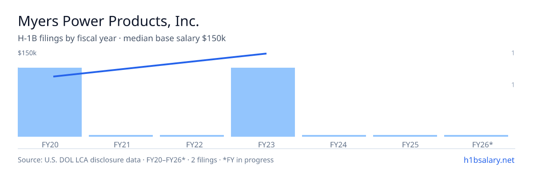Click the small FY21 bar
The height and width of the screenshot is (177, 533).
pyautogui.click(x=121, y=136)
